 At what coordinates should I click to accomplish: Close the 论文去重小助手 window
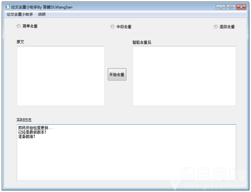pos(241,7)
